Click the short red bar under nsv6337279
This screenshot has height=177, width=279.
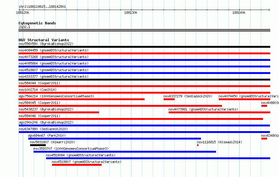169,99
